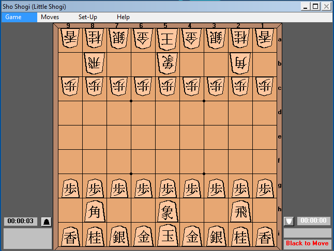Click the right captured pieces tray
This screenshot has width=334, height=251.
coord(307,233)
